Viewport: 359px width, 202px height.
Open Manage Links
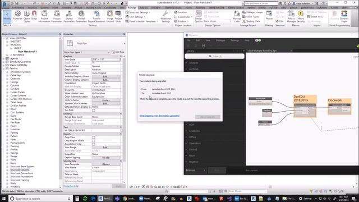pyautogui.click(x=237, y=16)
